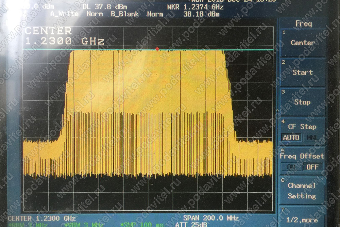
Task: Click the B_Blank trace status
Action: click(125, 14)
